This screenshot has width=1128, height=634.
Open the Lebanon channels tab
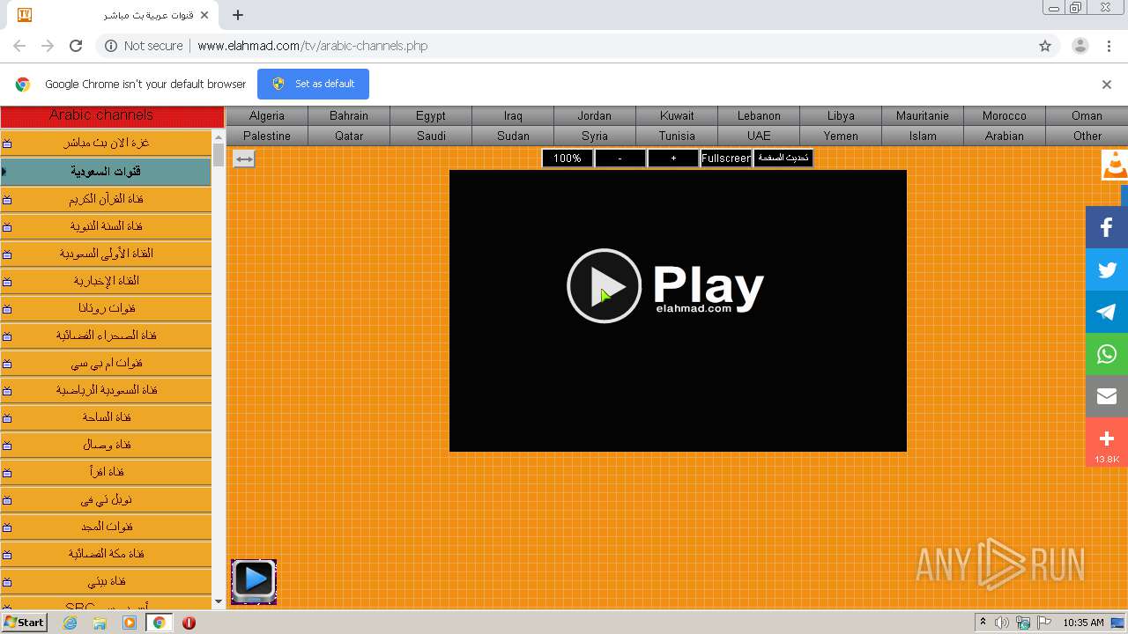[x=759, y=115]
